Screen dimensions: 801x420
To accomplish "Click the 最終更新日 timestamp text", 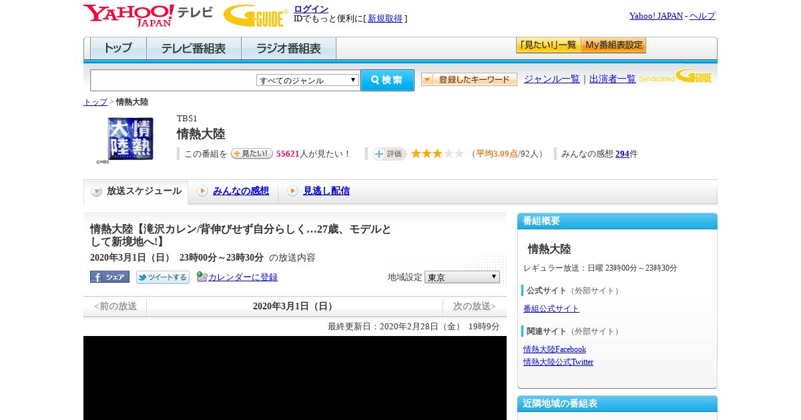I will click(x=414, y=327).
